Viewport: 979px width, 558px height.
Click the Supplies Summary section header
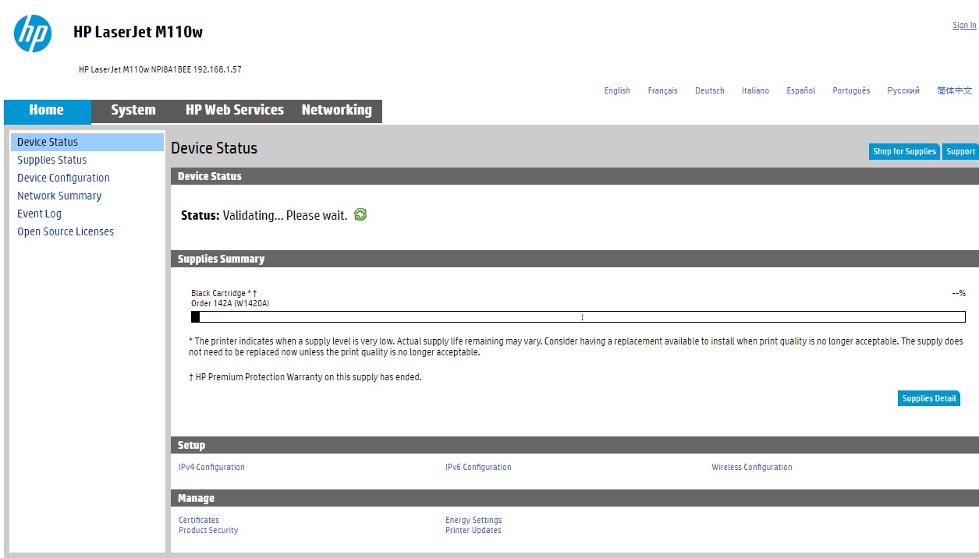pyautogui.click(x=575, y=259)
